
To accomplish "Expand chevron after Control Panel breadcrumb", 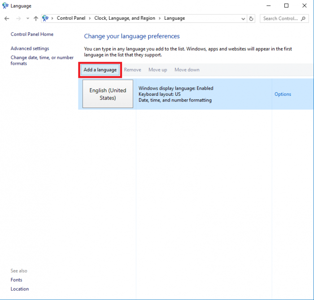I will pyautogui.click(x=90, y=18).
